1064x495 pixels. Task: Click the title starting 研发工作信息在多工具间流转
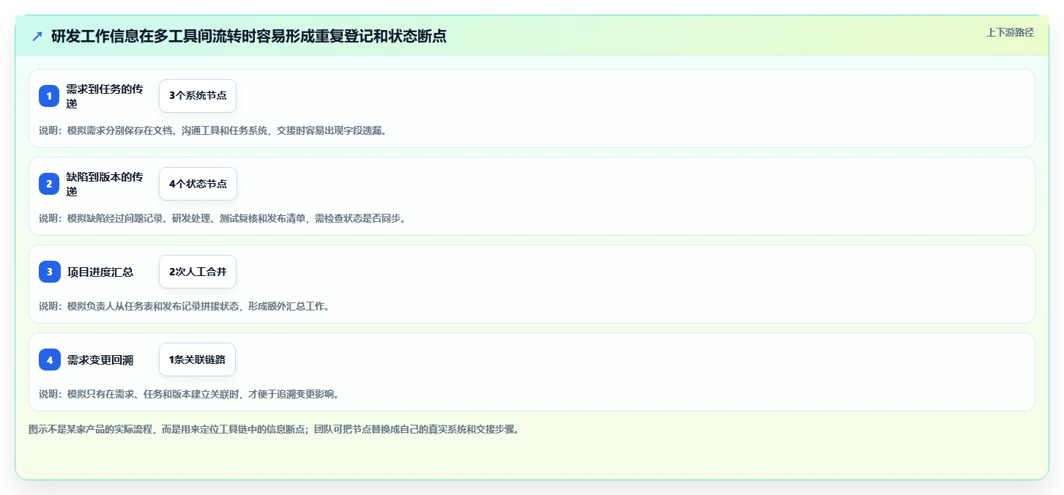coord(249,36)
